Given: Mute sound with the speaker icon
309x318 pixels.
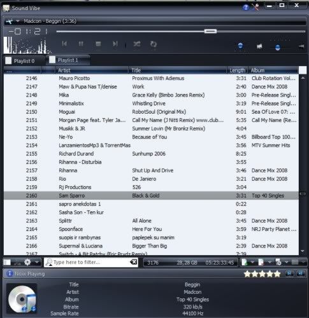Looking at the screenshot, I should click(x=259, y=46).
